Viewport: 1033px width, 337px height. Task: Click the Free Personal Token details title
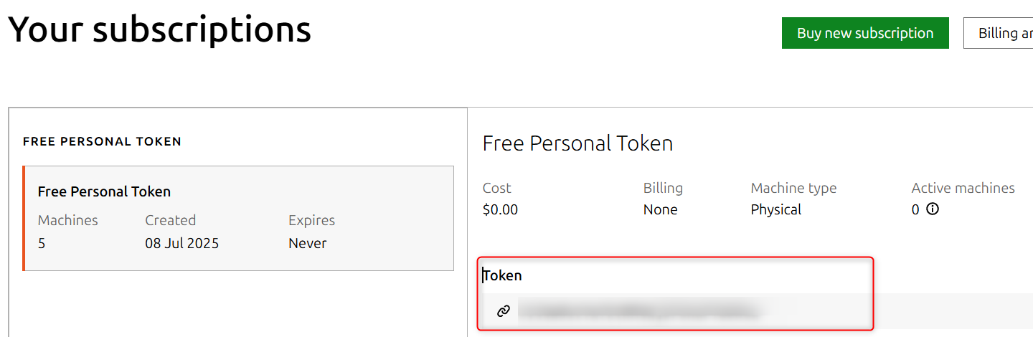coord(577,143)
